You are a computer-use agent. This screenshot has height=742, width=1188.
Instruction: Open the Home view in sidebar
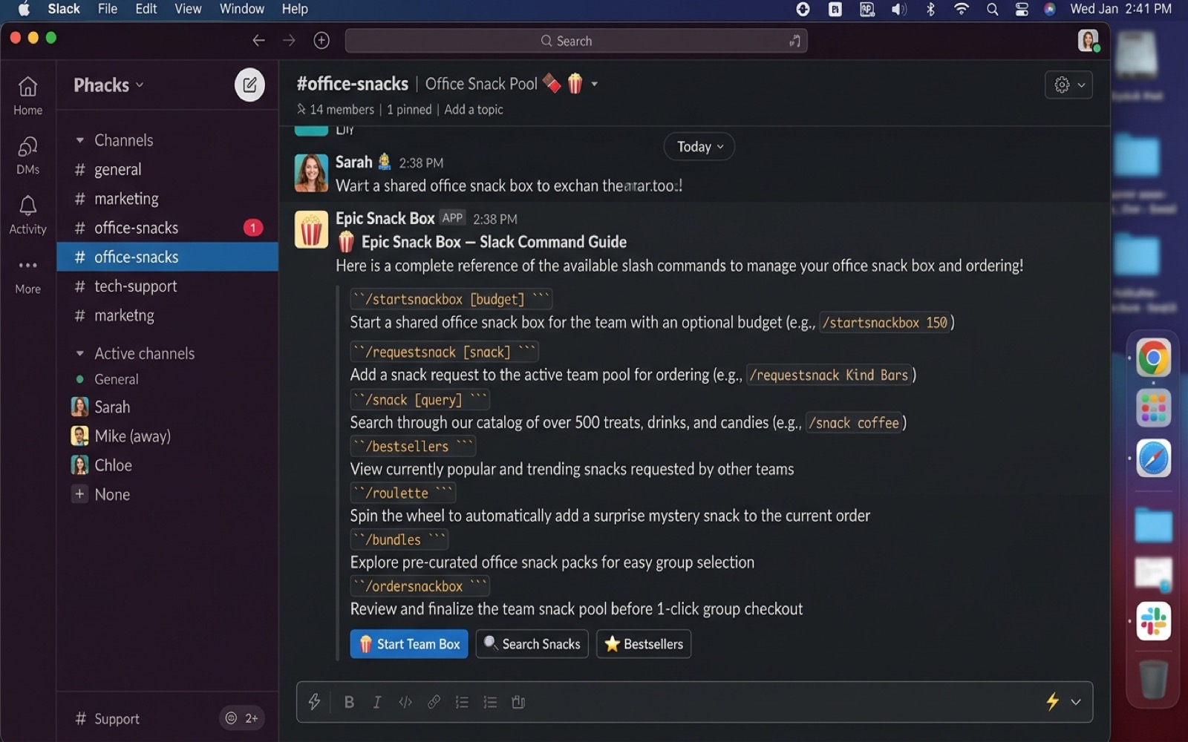coord(27,96)
